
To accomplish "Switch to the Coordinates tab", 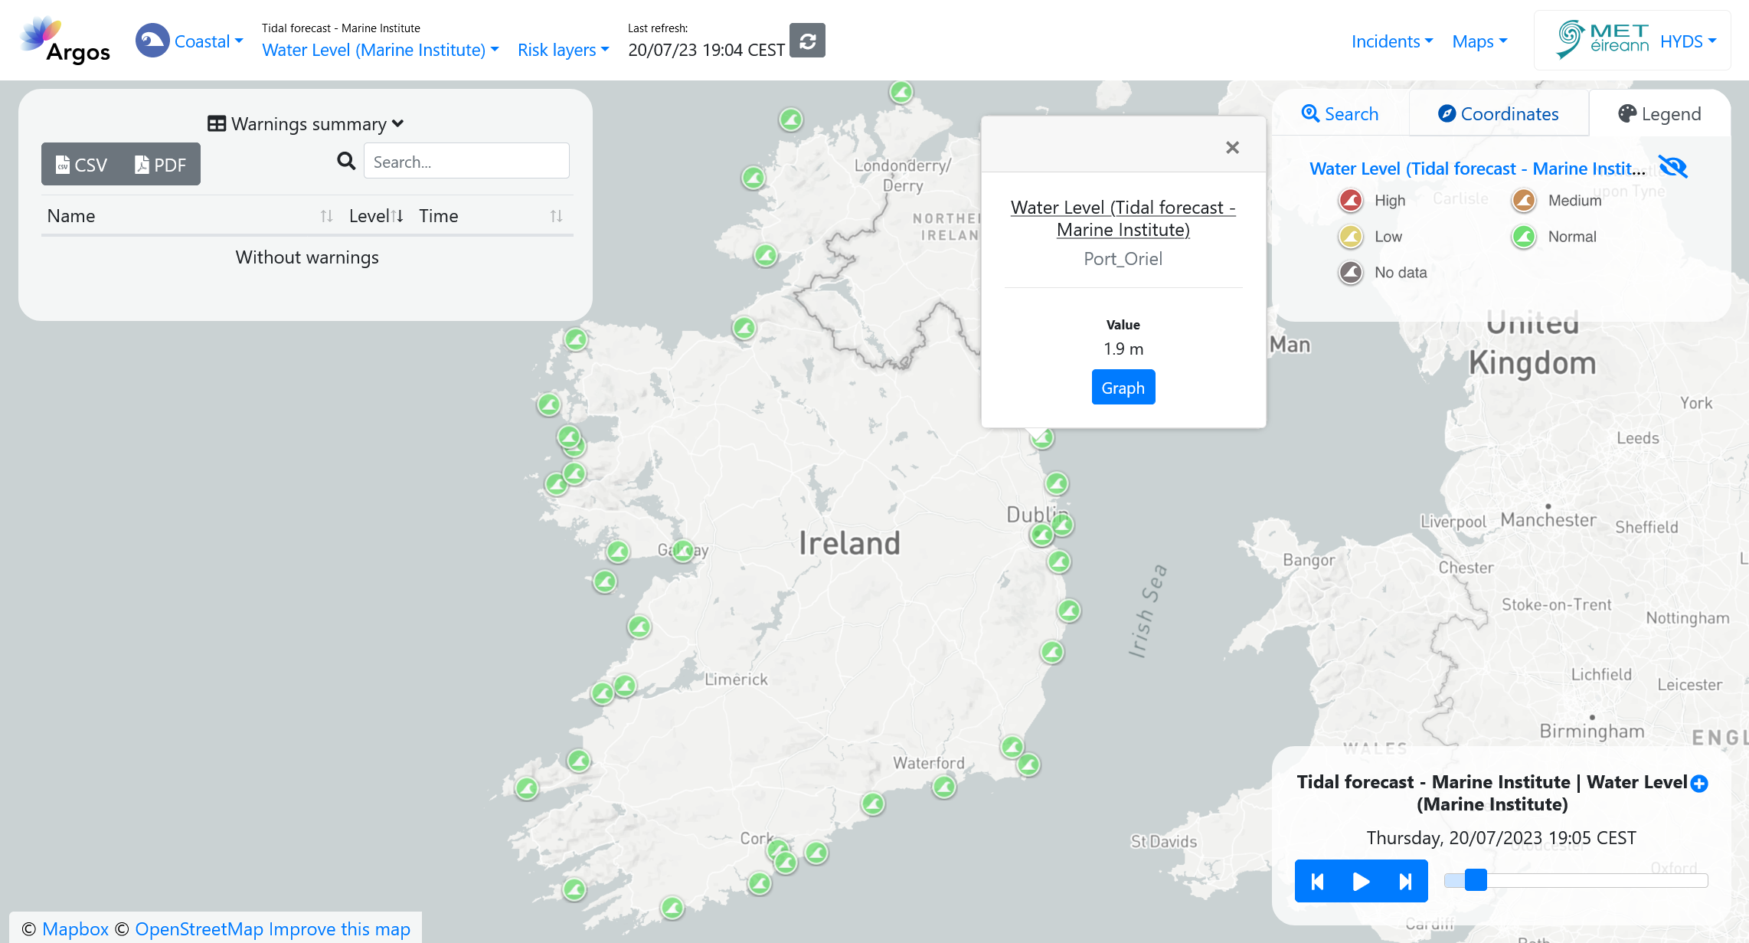I will tap(1499, 114).
